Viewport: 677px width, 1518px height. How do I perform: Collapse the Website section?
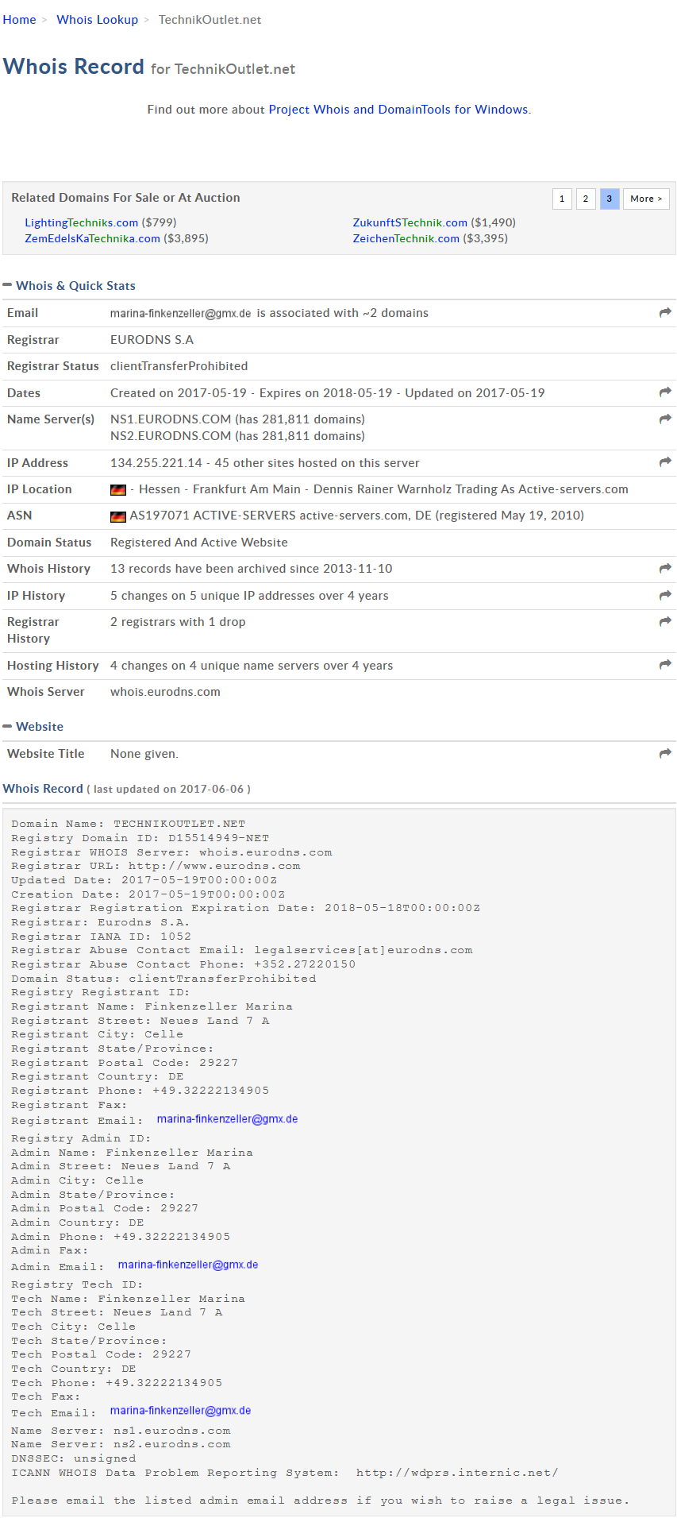[7, 726]
